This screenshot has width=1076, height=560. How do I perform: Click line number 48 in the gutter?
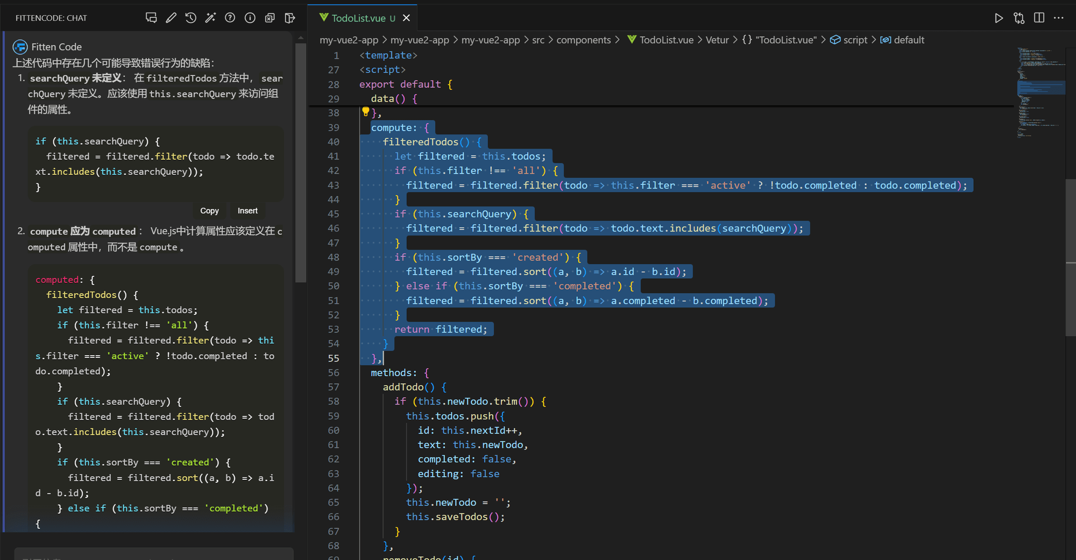[334, 257]
